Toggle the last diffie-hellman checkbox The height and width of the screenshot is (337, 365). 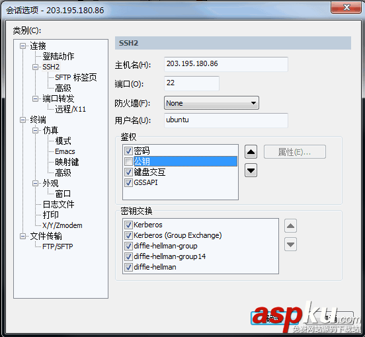tap(128, 267)
